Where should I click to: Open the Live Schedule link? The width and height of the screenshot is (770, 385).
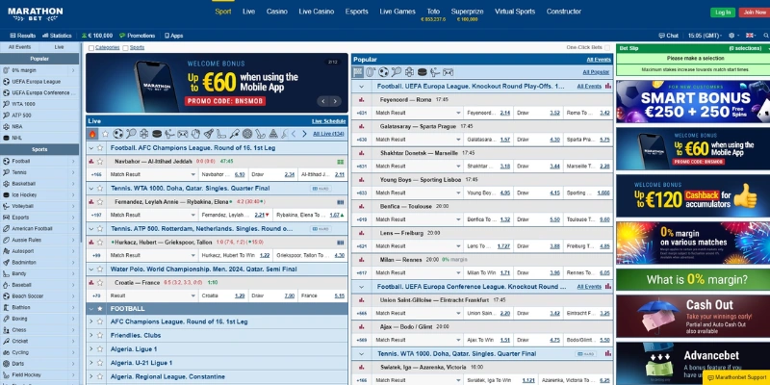[328, 121]
